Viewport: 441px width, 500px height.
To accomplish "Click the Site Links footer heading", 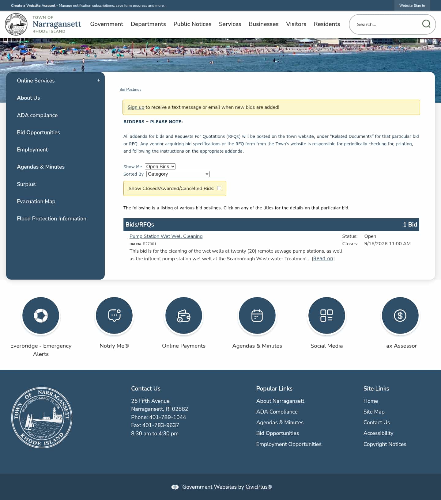I will pyautogui.click(x=376, y=388).
